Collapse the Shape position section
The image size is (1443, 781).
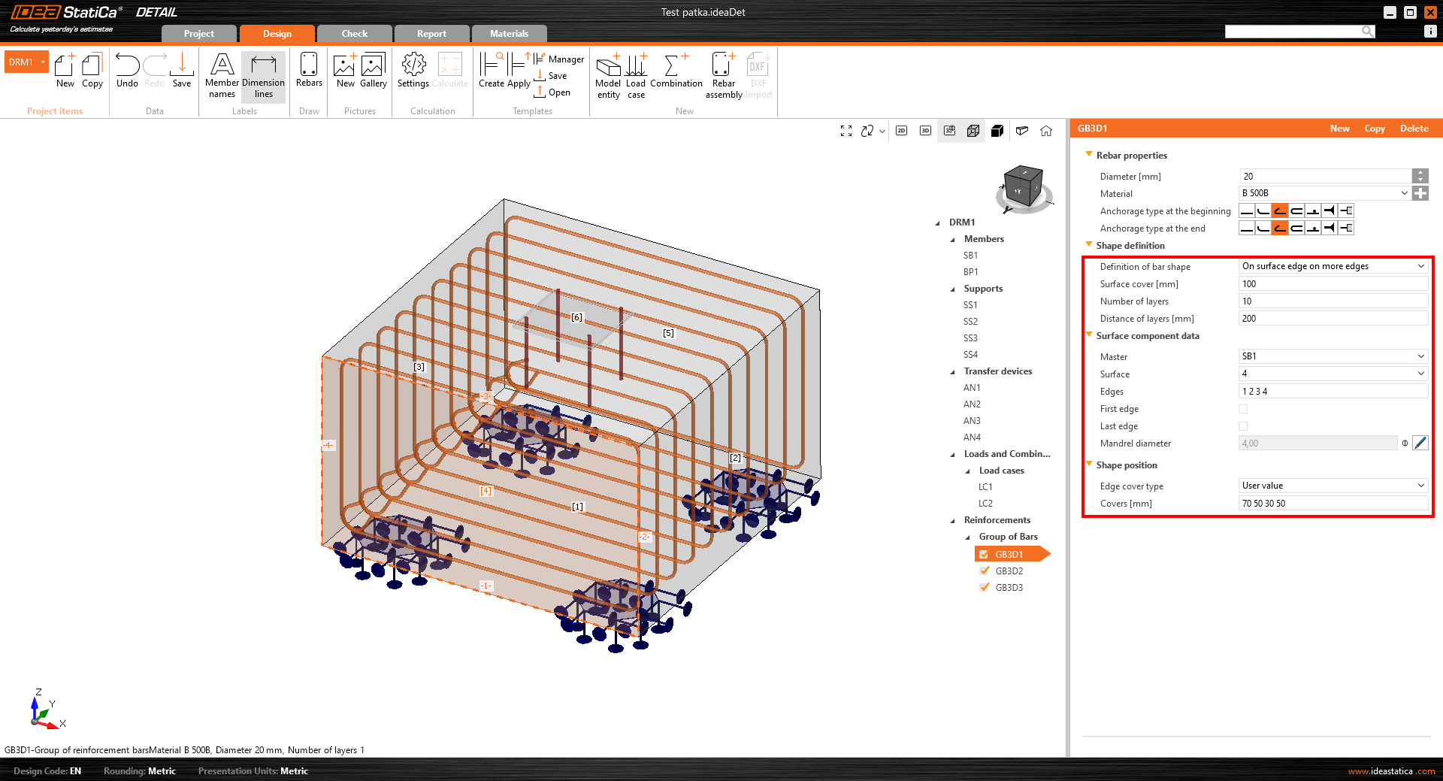[1089, 465]
